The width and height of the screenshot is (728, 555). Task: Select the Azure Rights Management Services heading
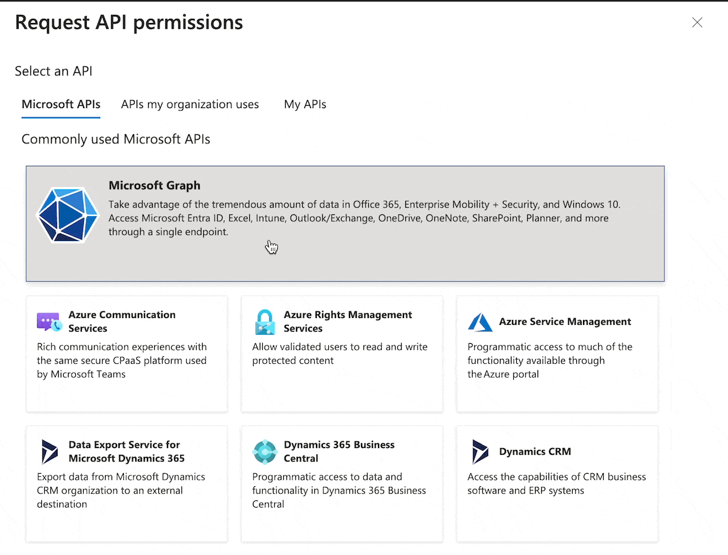[x=348, y=321]
